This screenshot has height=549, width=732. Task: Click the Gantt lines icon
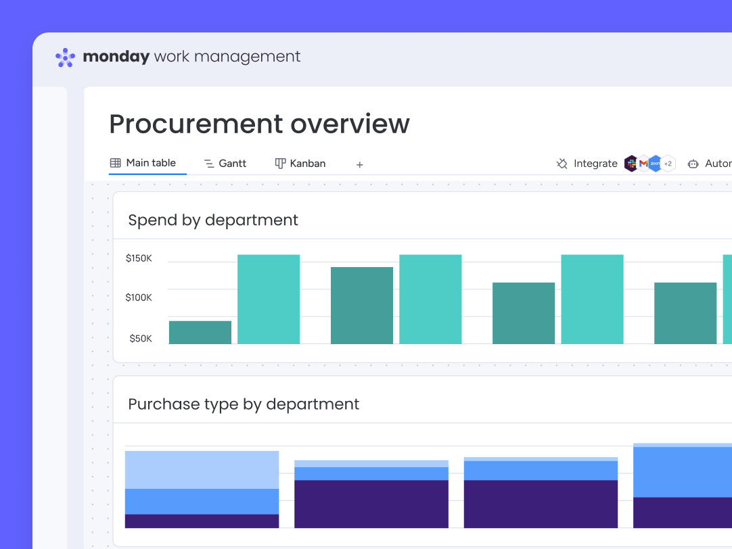209,163
